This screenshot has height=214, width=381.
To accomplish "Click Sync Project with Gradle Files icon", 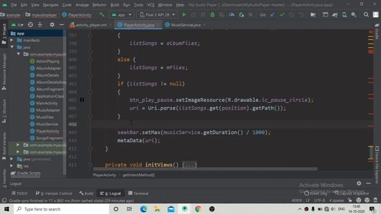I will [335, 15].
